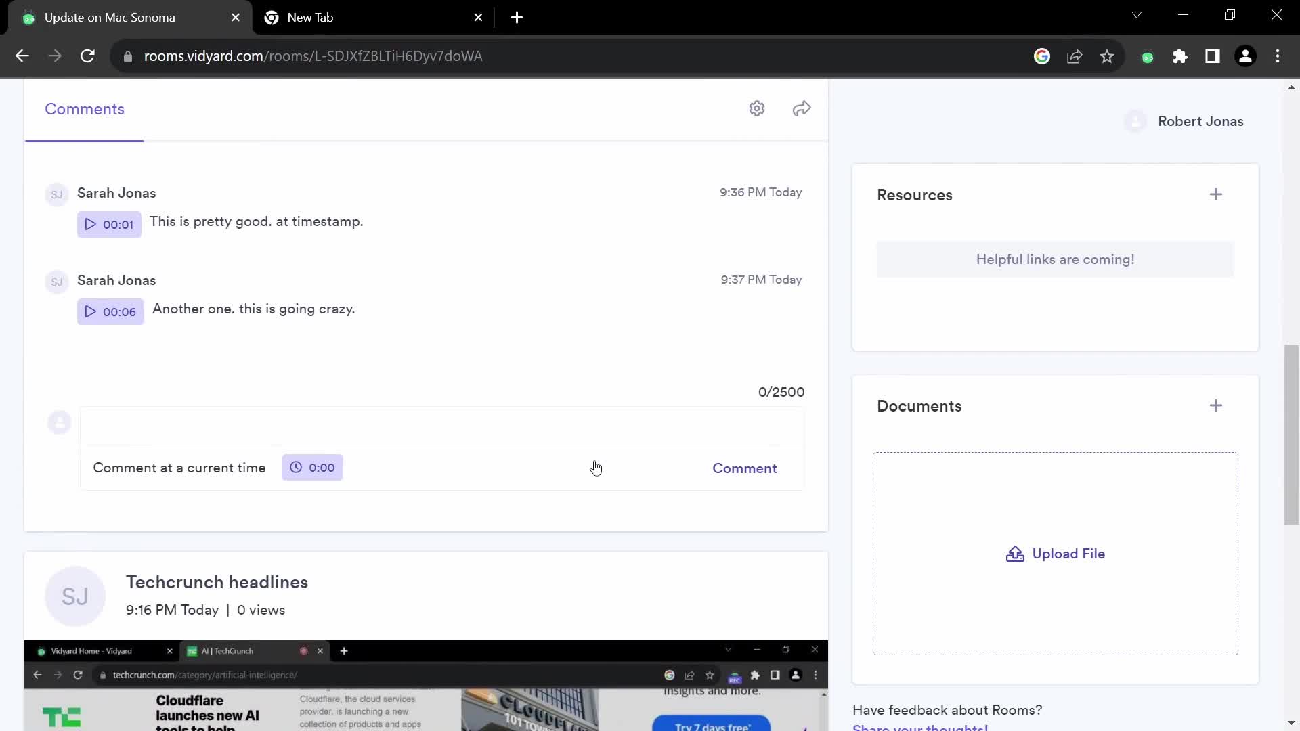Add a new resource with plus icon

coord(1216,195)
